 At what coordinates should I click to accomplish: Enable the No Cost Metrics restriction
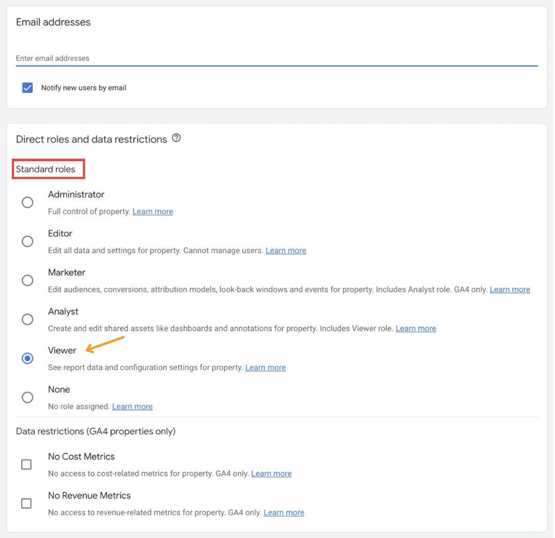click(x=26, y=465)
